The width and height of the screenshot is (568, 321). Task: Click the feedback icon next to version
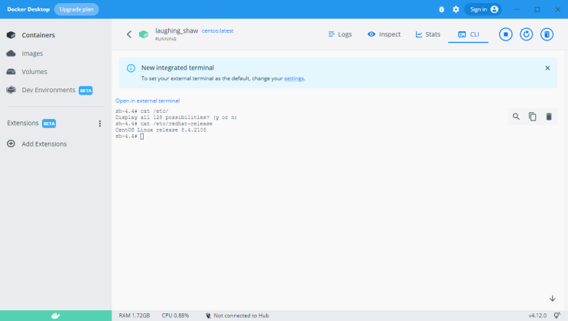[557, 316]
